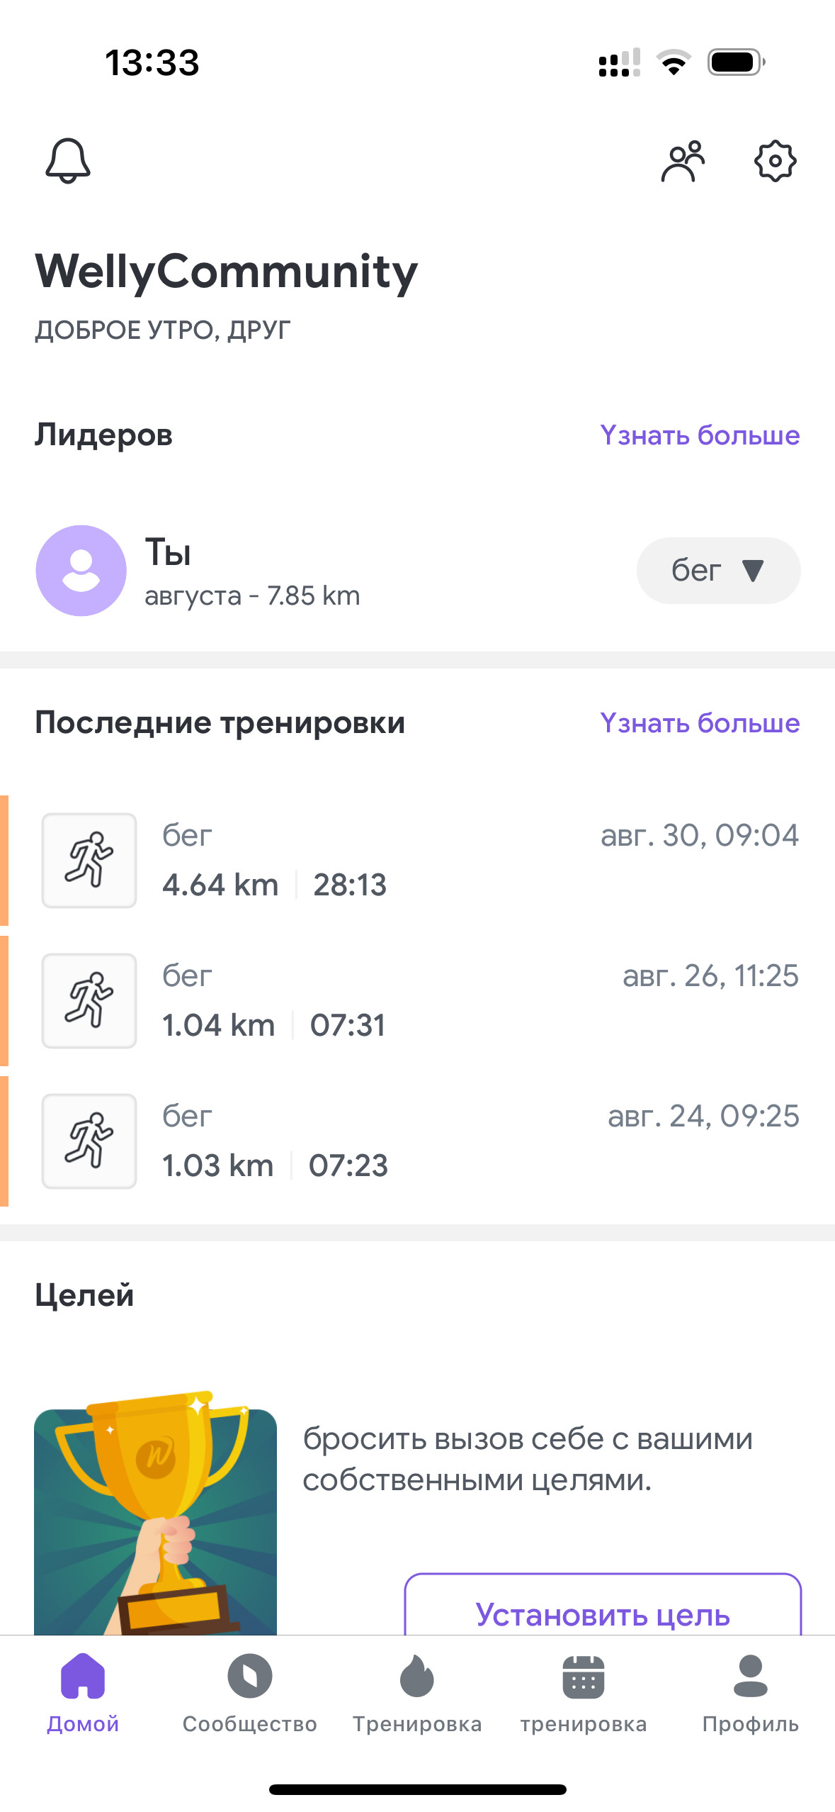Open notifications bell icon
This screenshot has height=1812, width=835.
(68, 161)
